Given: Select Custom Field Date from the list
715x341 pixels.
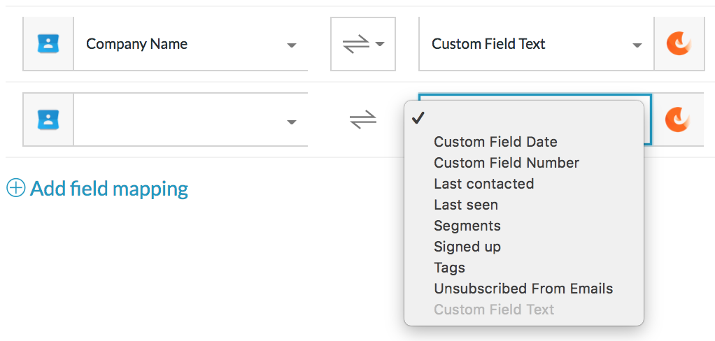Looking at the screenshot, I should (495, 142).
